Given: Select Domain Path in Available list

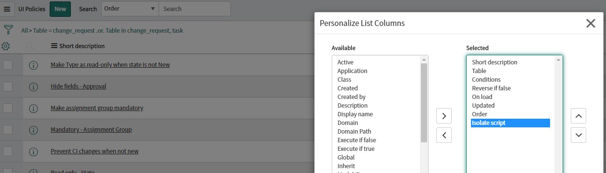Looking at the screenshot, I should click(354, 131).
